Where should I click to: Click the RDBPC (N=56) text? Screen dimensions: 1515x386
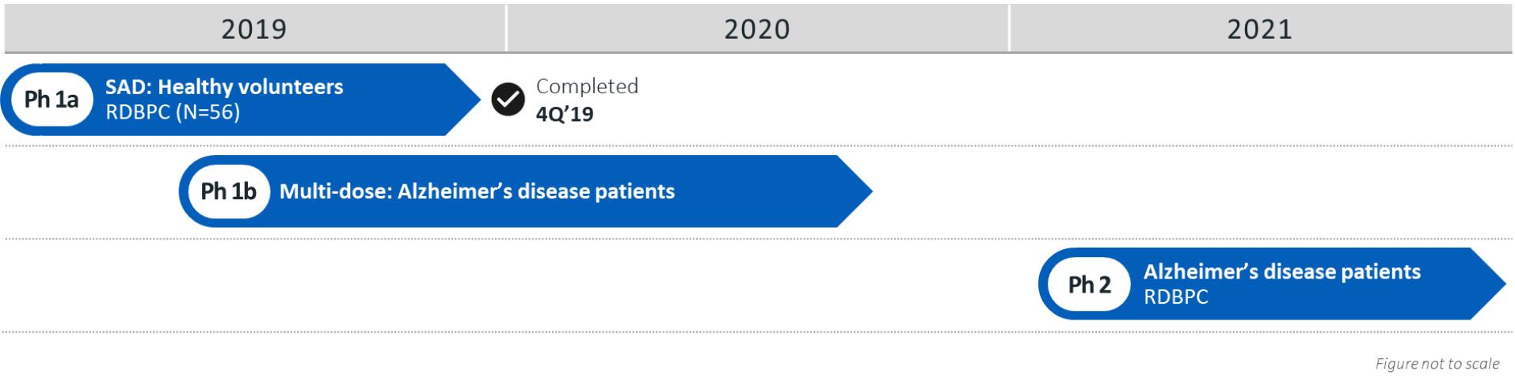[x=173, y=112]
